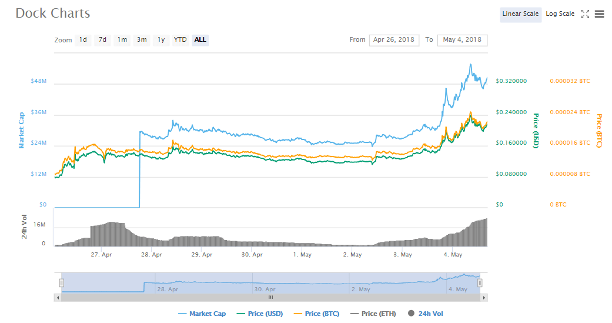This screenshot has width=612, height=323.
Task: Click the 27. Apr axis label
Action: (102, 255)
